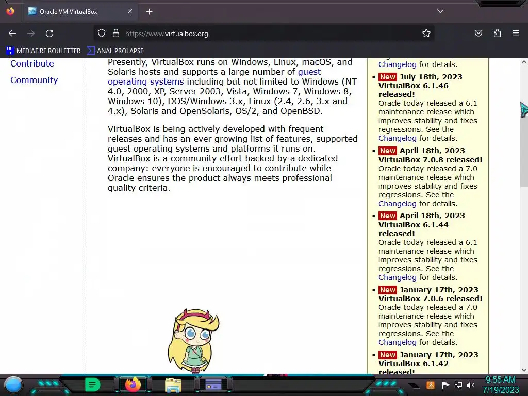Open Changelog link for VirtualBox 7.0.8

[x=398, y=204]
